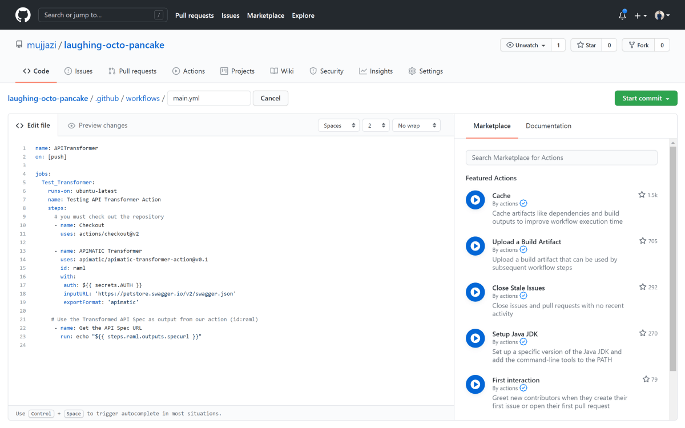The width and height of the screenshot is (685, 428).
Task: Open the notifications bell
Action: click(x=622, y=15)
